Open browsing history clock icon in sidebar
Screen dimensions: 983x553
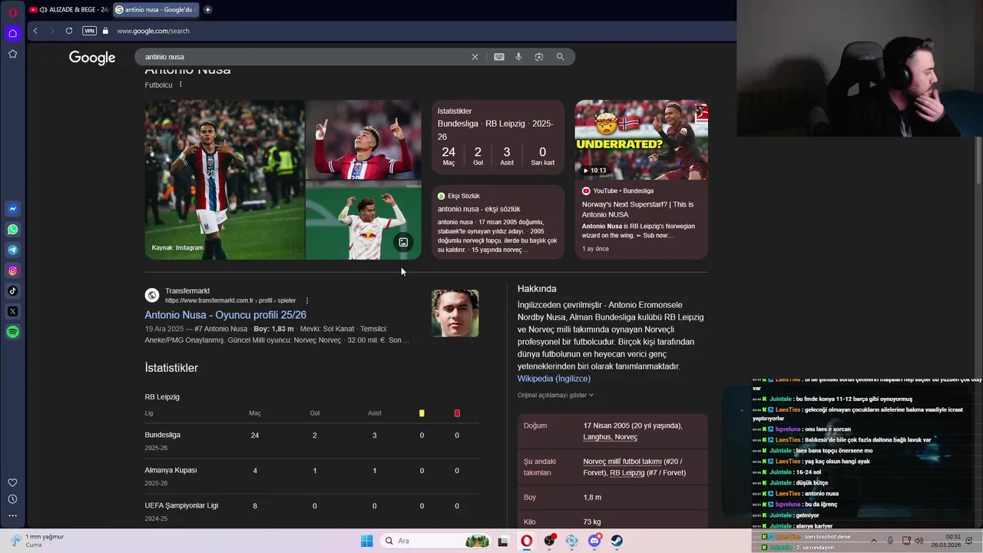[x=12, y=499]
